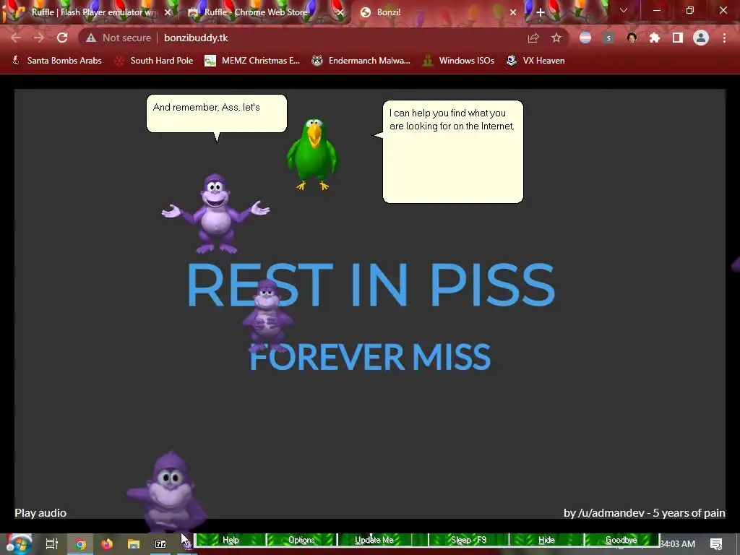Toggle the Chrome side panel
Image resolution: width=740 pixels, height=555 pixels.
[678, 38]
